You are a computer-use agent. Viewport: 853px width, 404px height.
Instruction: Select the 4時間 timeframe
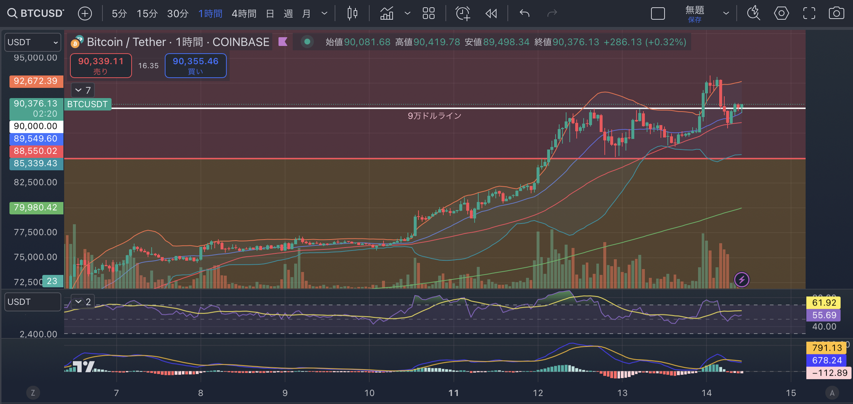pyautogui.click(x=244, y=13)
